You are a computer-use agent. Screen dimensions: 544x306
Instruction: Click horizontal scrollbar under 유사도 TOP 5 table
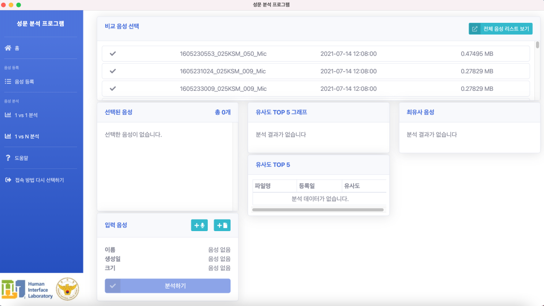[x=318, y=209]
